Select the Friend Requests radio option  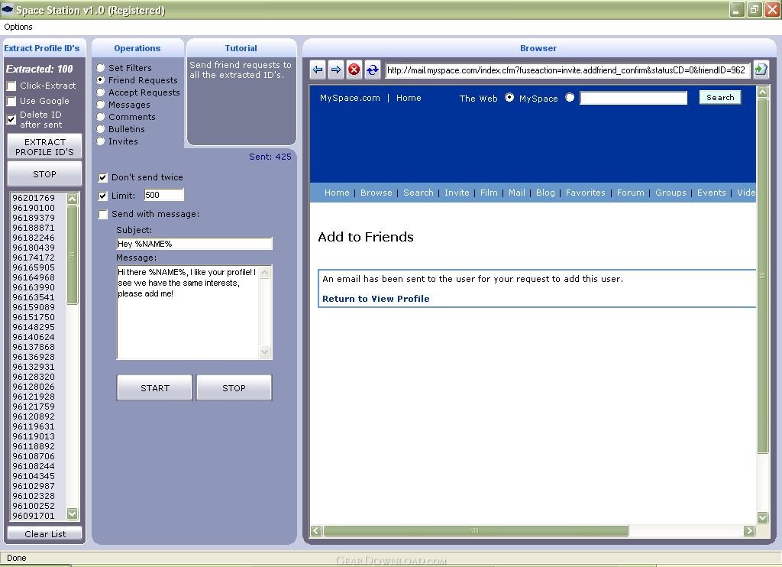click(101, 80)
